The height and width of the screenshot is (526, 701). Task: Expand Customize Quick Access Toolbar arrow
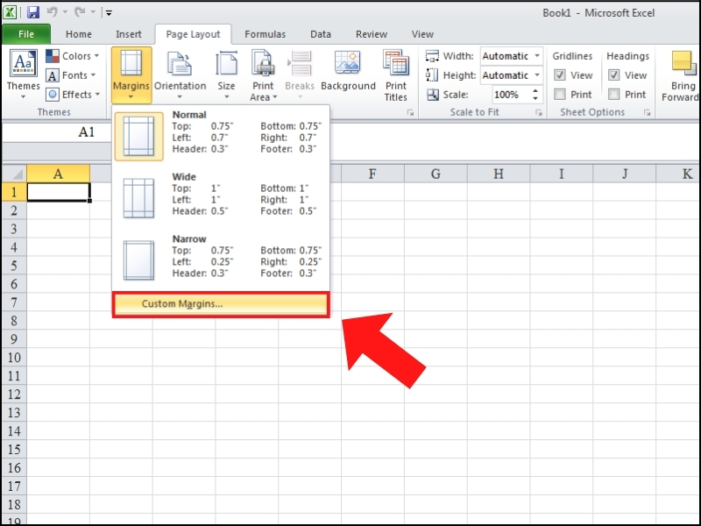(109, 12)
